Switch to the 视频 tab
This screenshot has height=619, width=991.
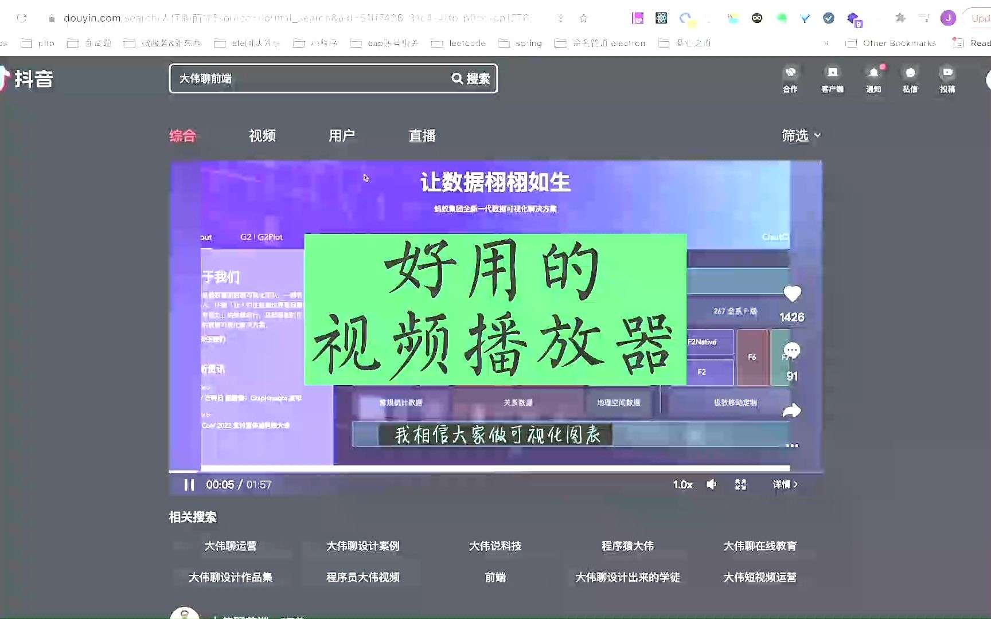(262, 136)
